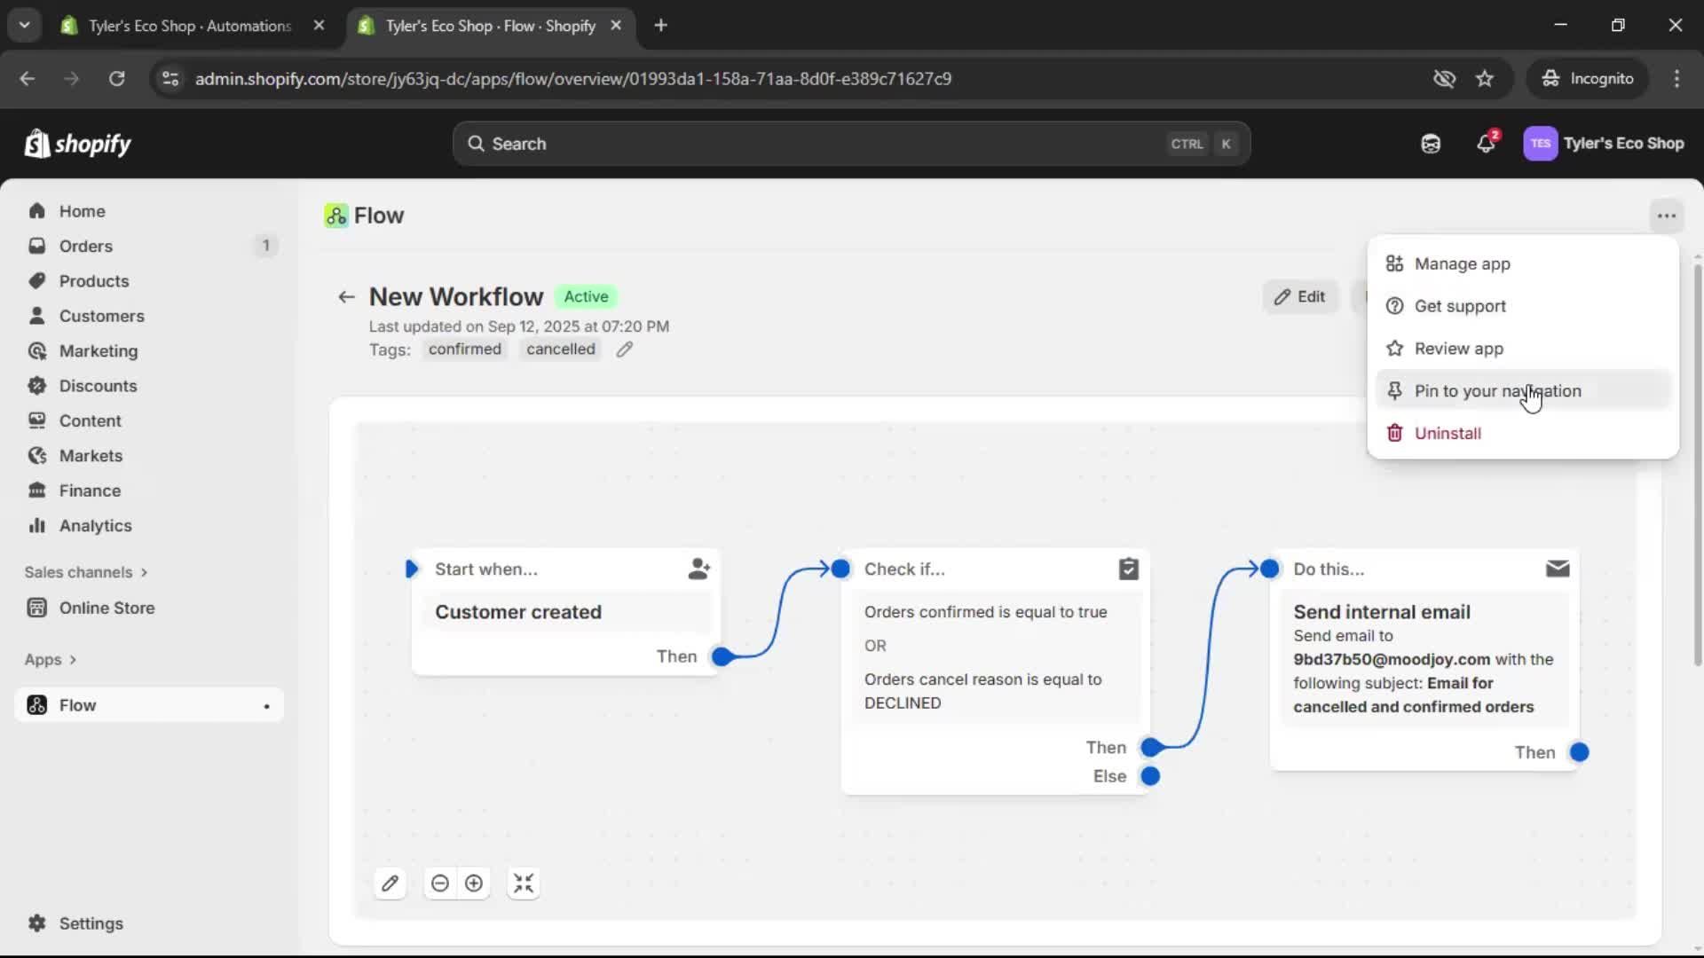Image resolution: width=1704 pixels, height=958 pixels.
Task: Click the confirmed tag
Action: [x=465, y=349]
